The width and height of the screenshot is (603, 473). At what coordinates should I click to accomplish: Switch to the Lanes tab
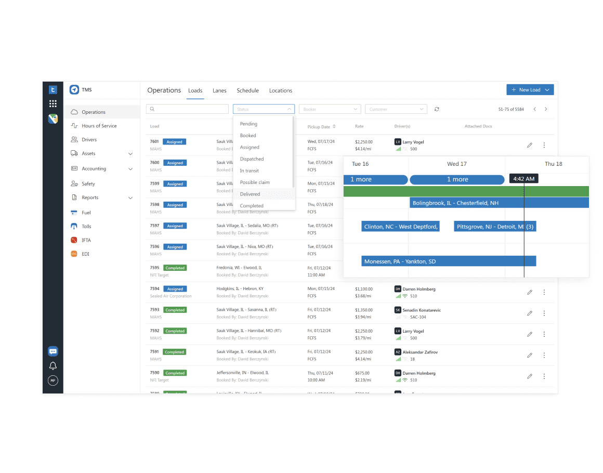(219, 90)
